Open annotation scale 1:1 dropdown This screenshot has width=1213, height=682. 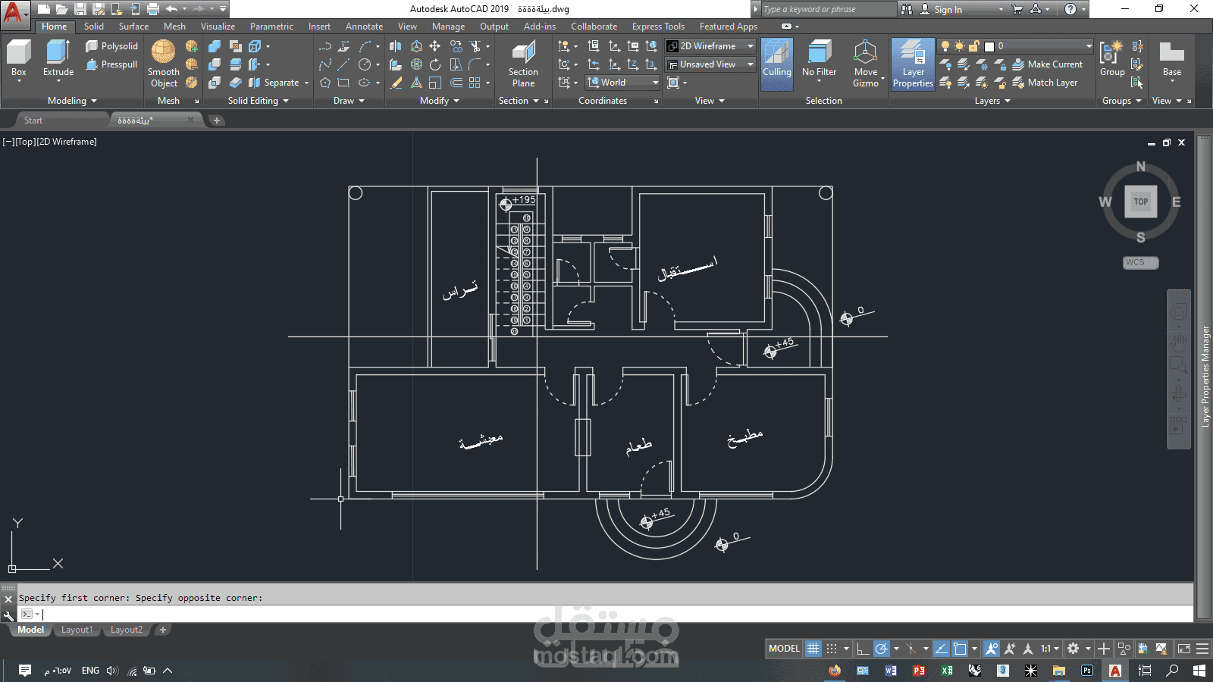pos(1050,649)
